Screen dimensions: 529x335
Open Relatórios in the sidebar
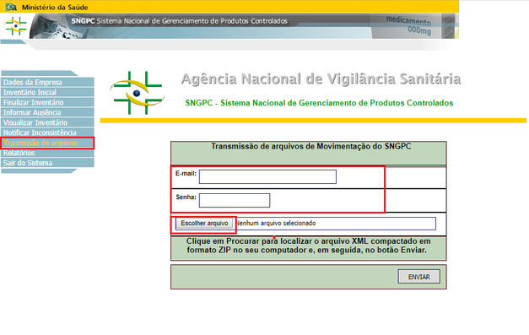(x=47, y=153)
